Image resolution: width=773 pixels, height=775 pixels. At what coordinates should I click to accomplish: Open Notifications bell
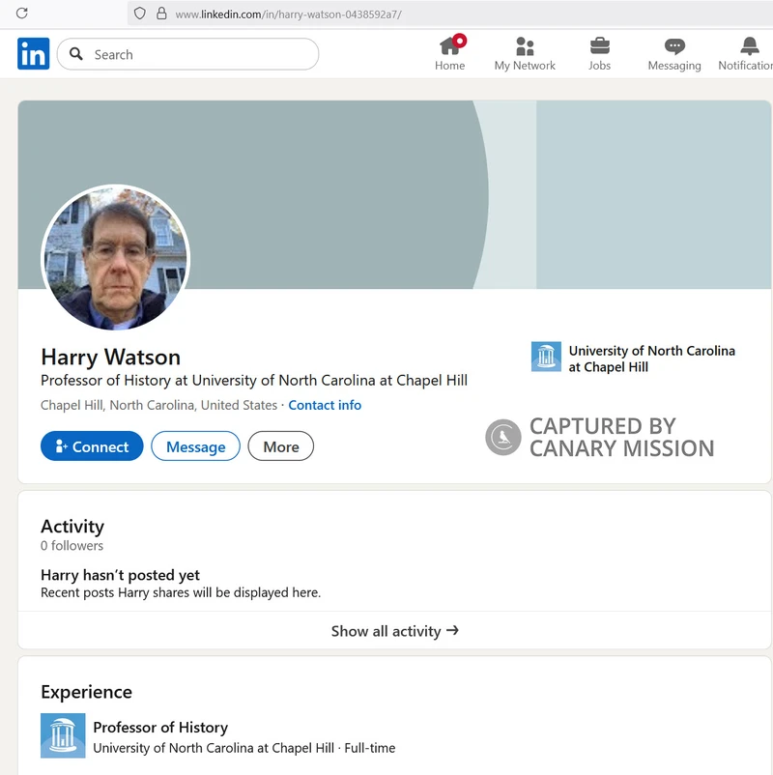click(x=746, y=53)
